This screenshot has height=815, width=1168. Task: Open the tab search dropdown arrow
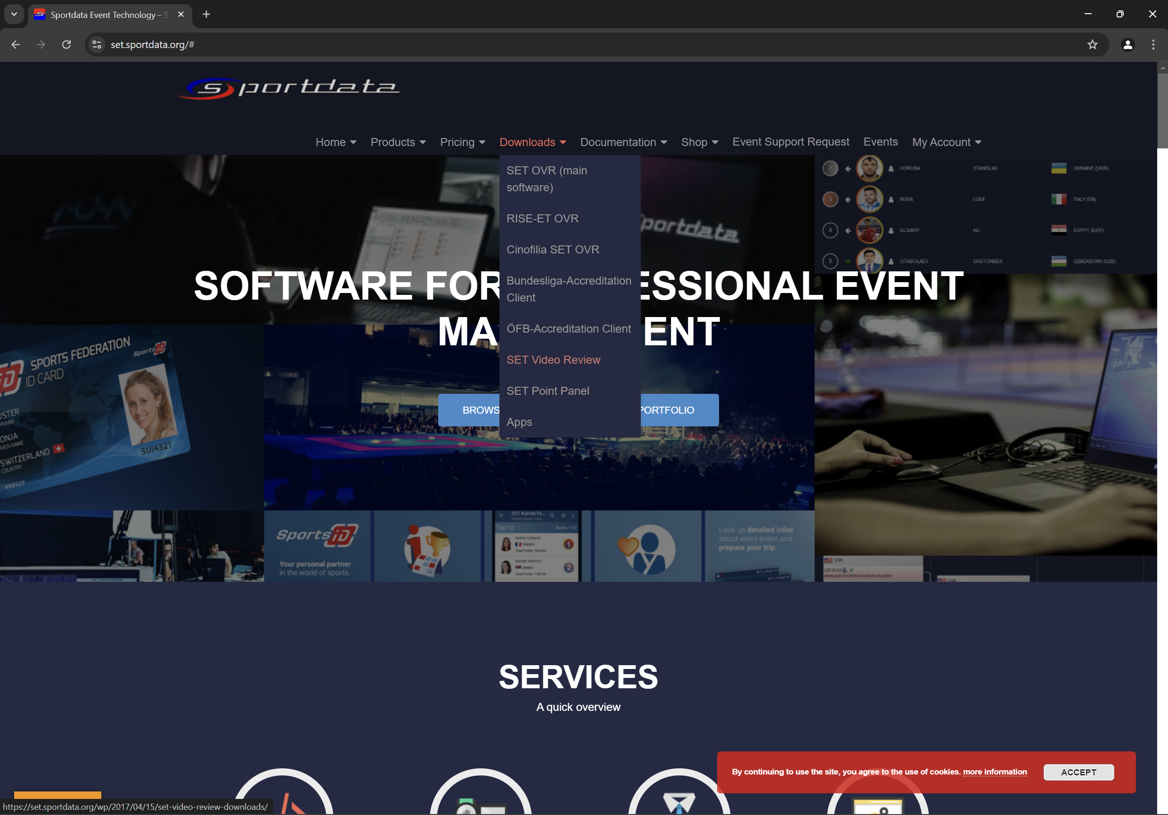click(x=14, y=14)
